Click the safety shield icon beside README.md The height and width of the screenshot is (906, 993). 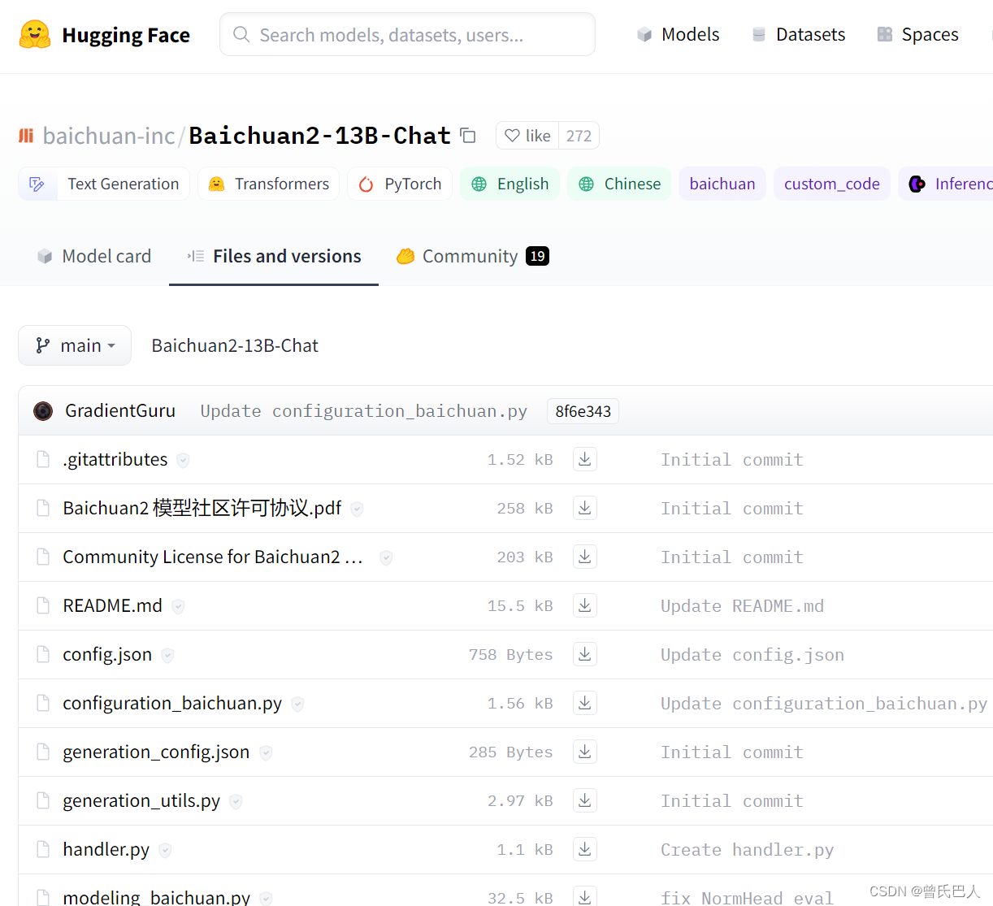click(178, 607)
